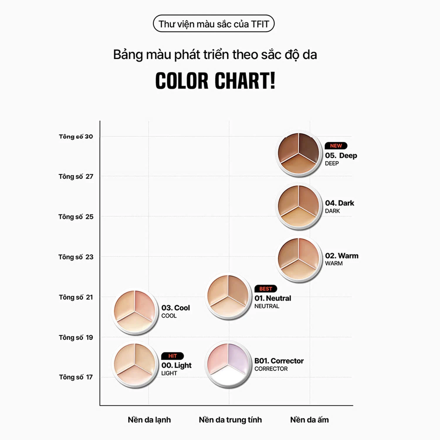Choose the B01. Corrector palette
Viewport: 440px width, 440px height.
pyautogui.click(x=228, y=365)
